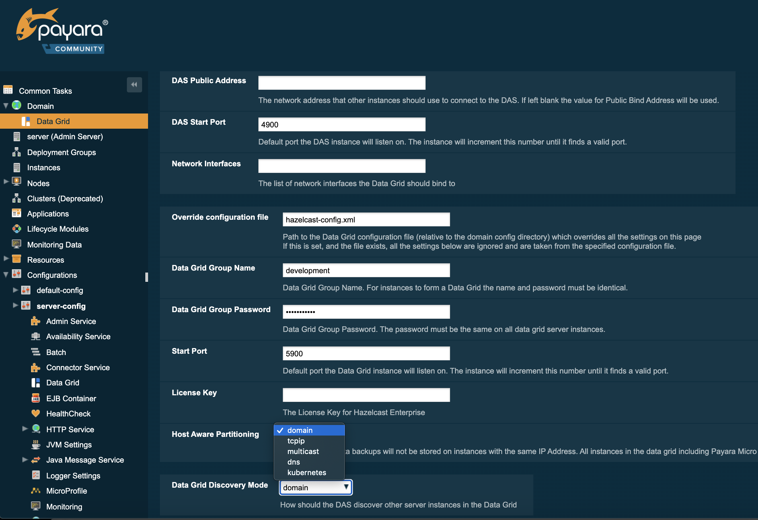Collapse the left sidebar panel

click(x=134, y=84)
